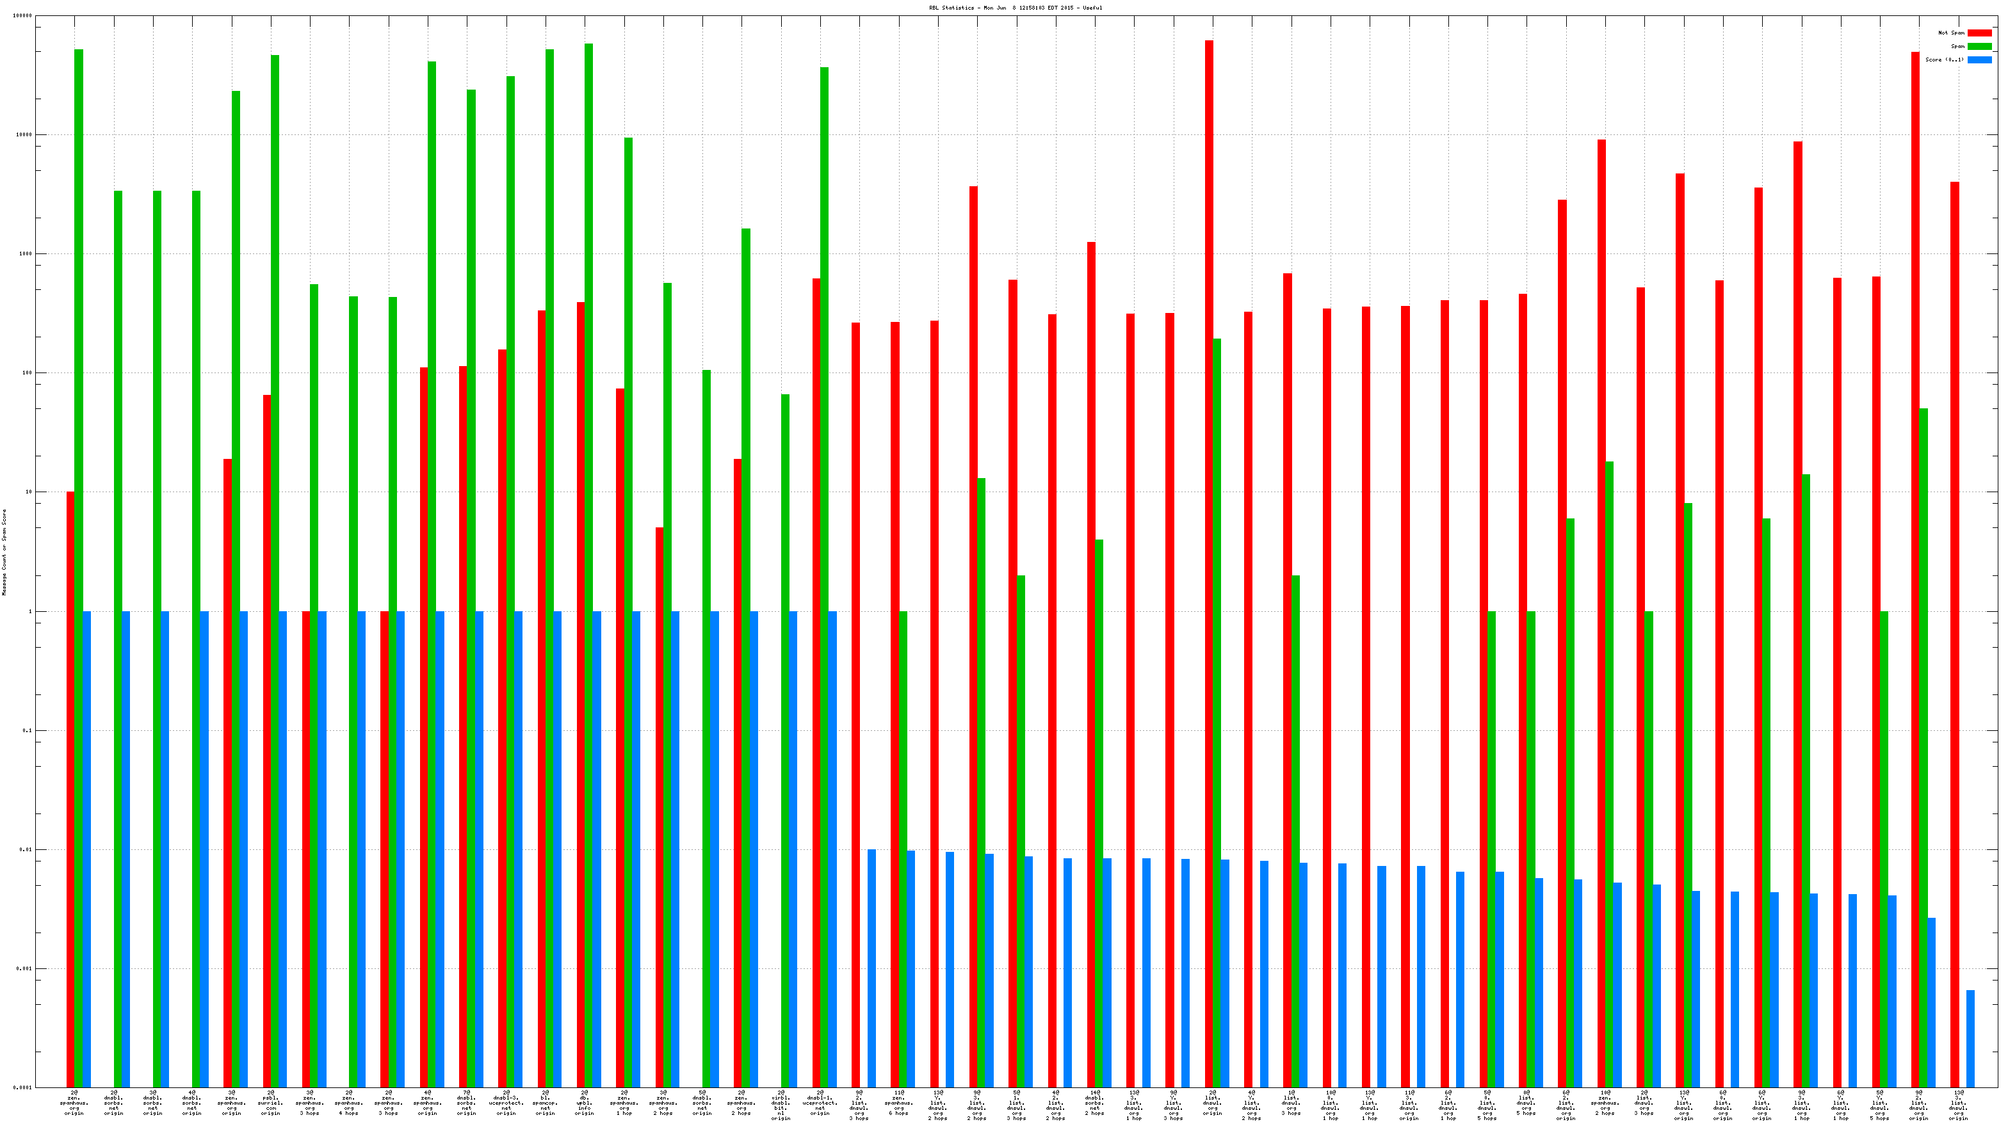Click the 100000 y-axis tick label

tap(24, 15)
